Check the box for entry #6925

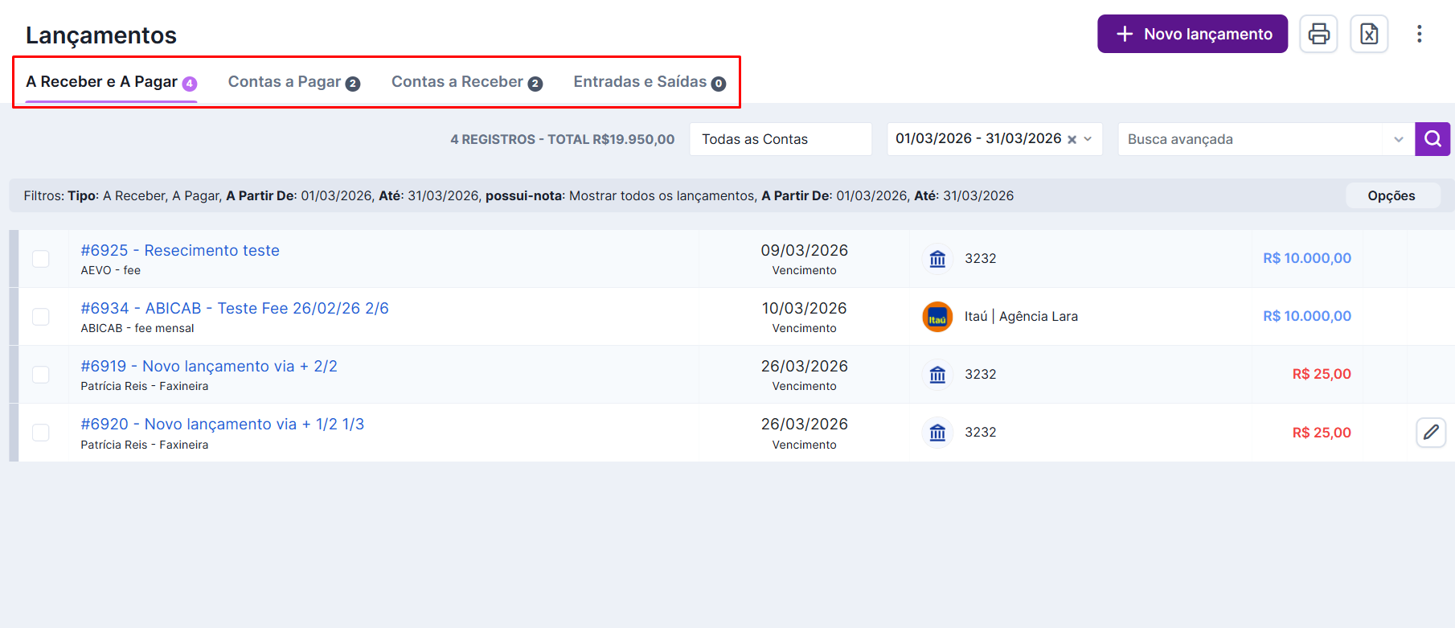(41, 259)
